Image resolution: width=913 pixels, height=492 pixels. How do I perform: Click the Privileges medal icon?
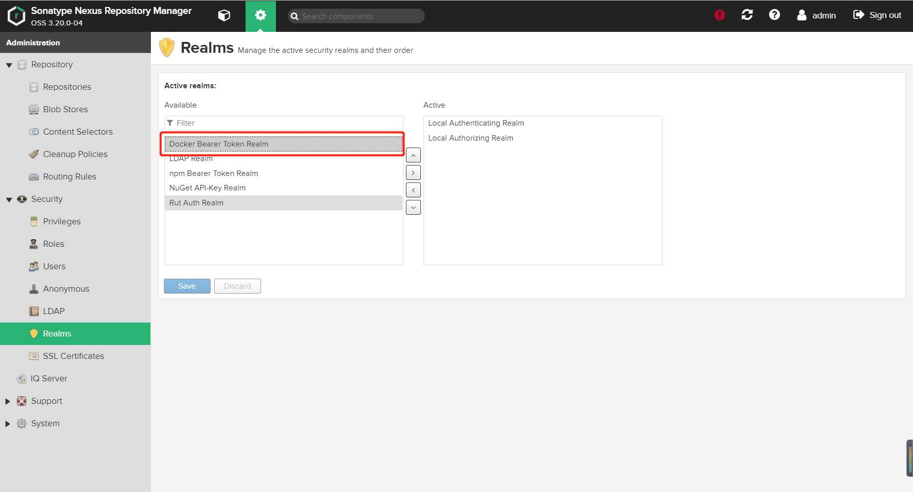pos(34,221)
